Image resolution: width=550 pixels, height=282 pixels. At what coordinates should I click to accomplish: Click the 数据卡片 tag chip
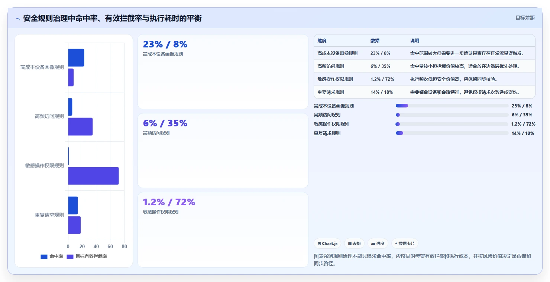(405, 243)
